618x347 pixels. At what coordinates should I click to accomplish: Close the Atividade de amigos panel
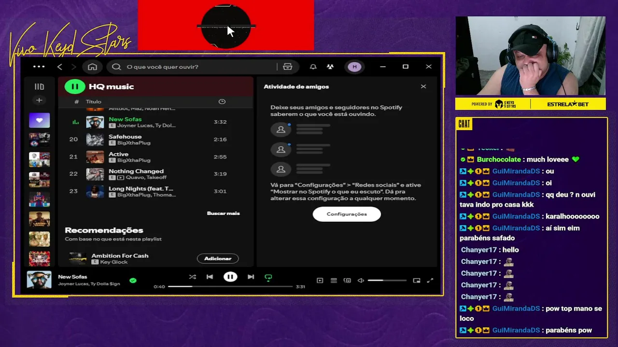[423, 87]
